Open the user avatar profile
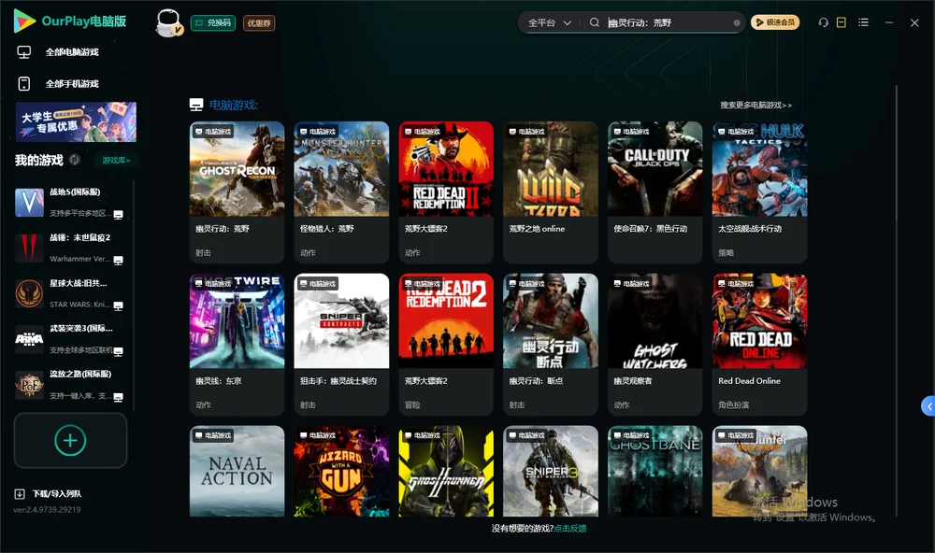The image size is (935, 553). pos(168,22)
